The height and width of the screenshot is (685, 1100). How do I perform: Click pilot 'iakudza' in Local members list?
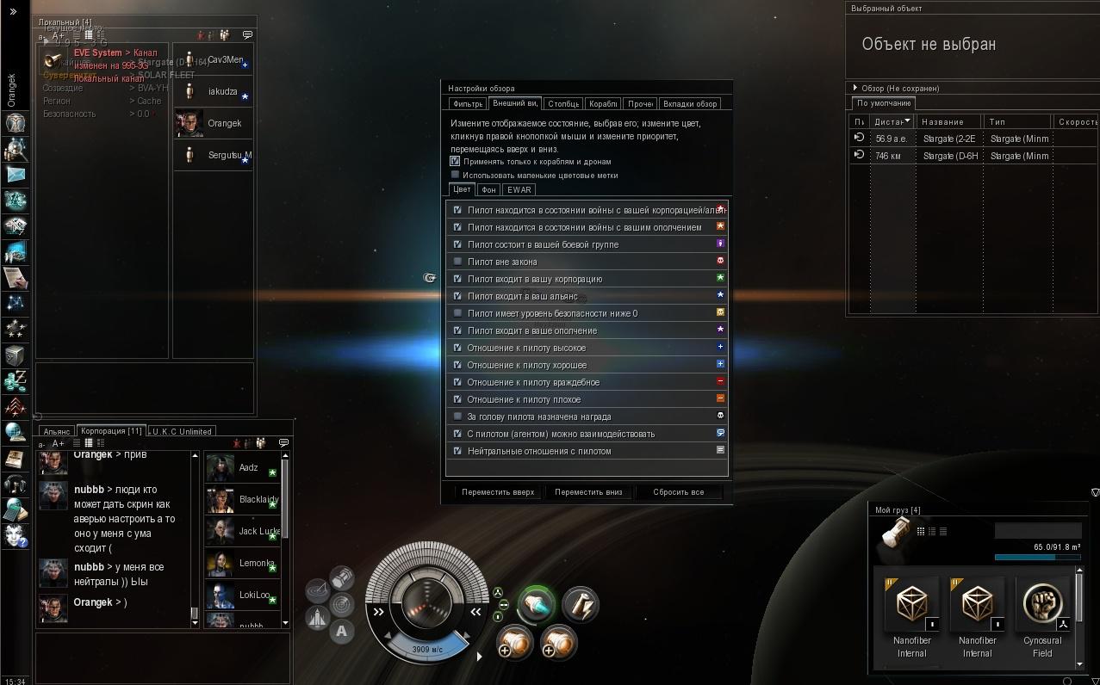[x=213, y=91]
